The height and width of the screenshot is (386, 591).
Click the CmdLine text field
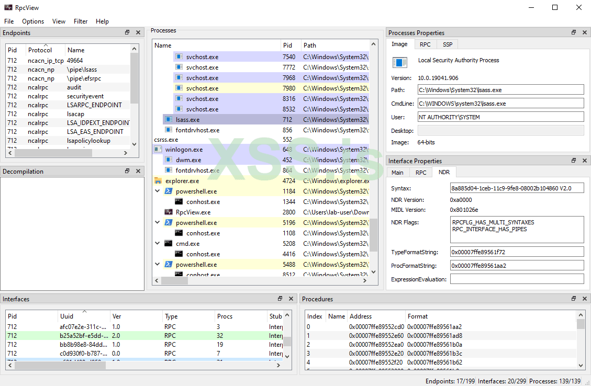click(500, 104)
